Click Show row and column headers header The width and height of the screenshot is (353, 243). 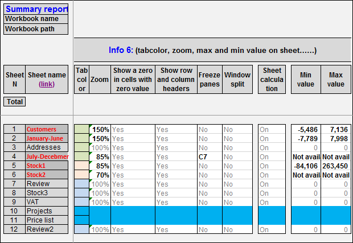(x=176, y=80)
